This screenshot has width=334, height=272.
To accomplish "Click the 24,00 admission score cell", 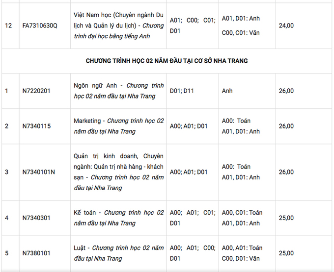I will pos(286,25).
